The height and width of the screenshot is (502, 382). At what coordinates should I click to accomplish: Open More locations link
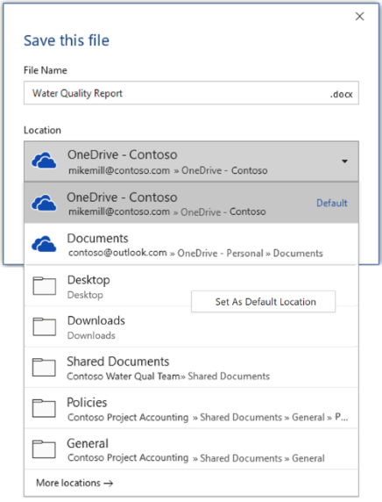[74, 483]
